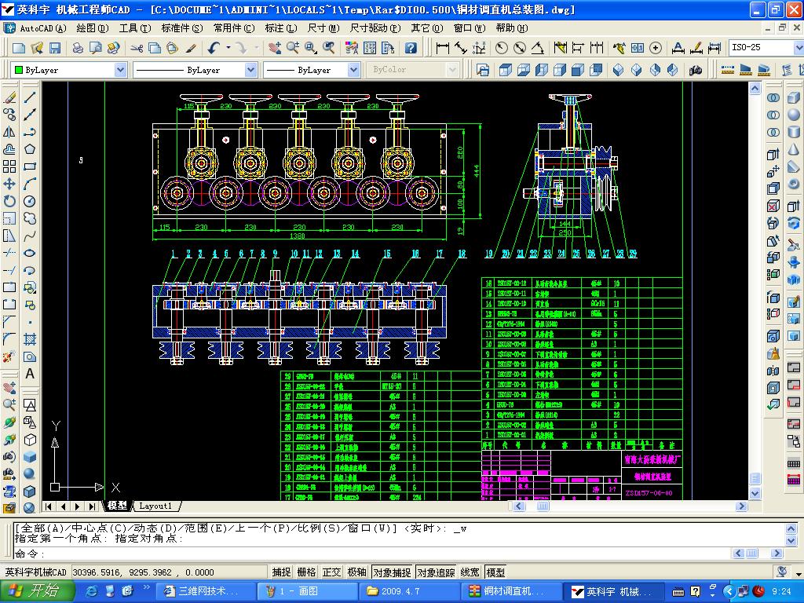This screenshot has width=804, height=603.
Task: Select the Polygon draw tool
Action: click(x=30, y=149)
